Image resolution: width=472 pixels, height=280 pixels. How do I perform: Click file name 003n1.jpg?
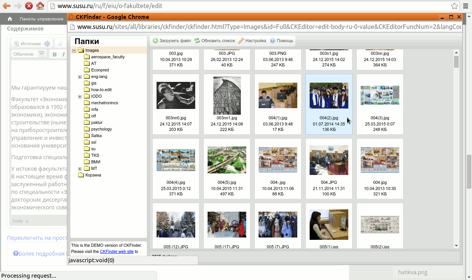(329, 53)
